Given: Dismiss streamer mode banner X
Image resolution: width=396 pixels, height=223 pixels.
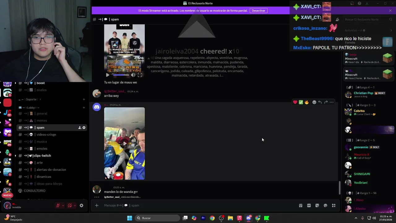Looking at the screenshot, I should click(x=390, y=11).
